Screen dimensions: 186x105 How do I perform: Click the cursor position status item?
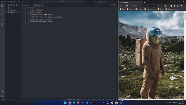pyautogui.click(x=68, y=99)
